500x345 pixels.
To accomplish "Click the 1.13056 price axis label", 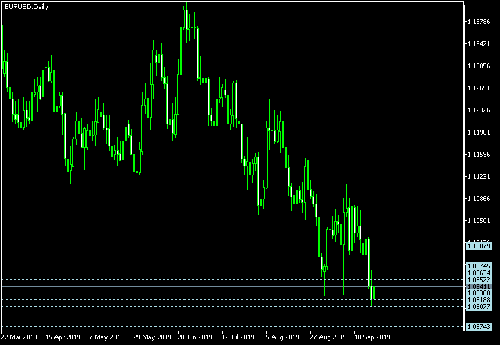I will pyautogui.click(x=479, y=66).
